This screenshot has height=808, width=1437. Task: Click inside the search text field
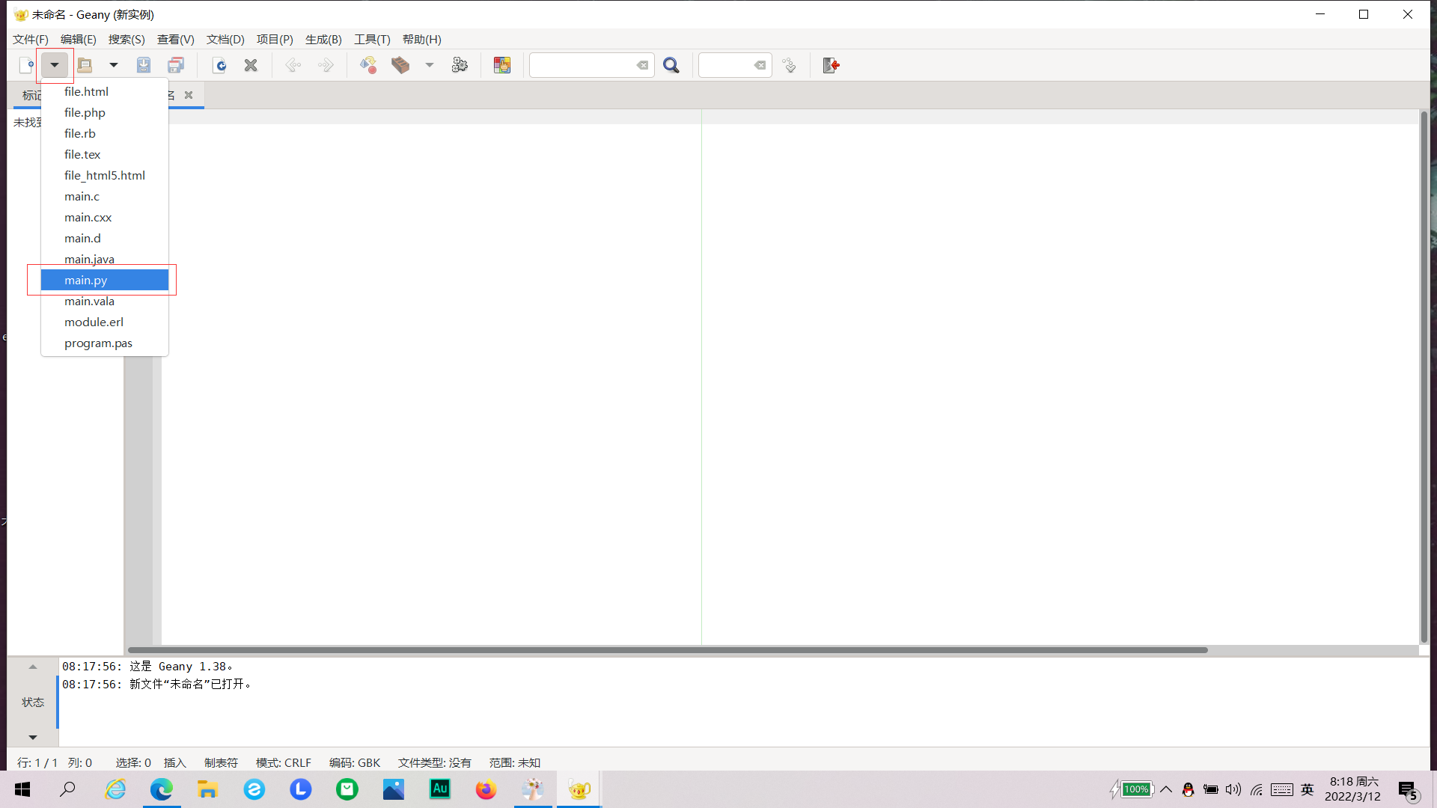(582, 65)
